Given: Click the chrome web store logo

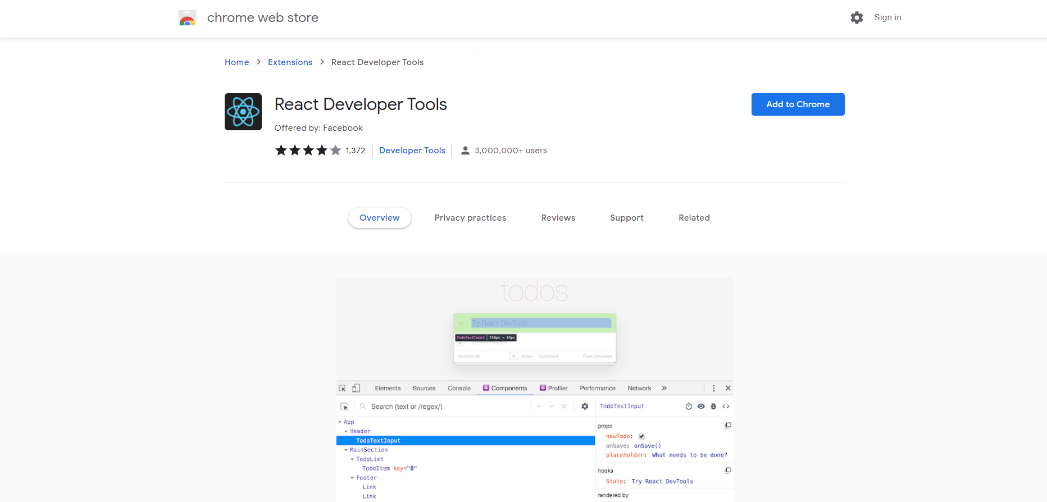Looking at the screenshot, I should tap(187, 18).
